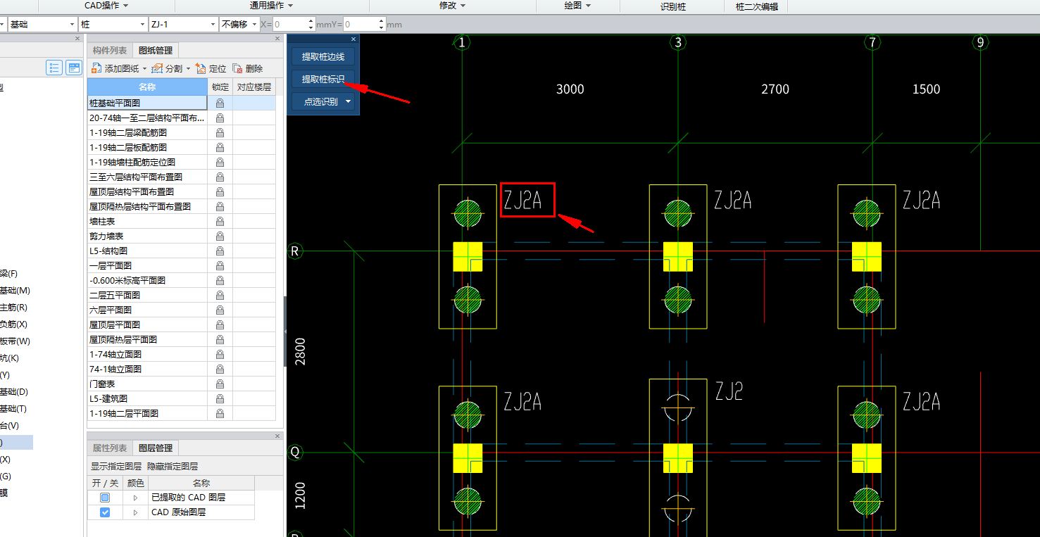Screen dimensions: 1040x537
Task: Toggle lock icon for 剪力墙表 row
Action: (220, 236)
